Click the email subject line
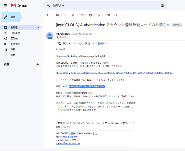Screen dimensions: 185x151 113,25
